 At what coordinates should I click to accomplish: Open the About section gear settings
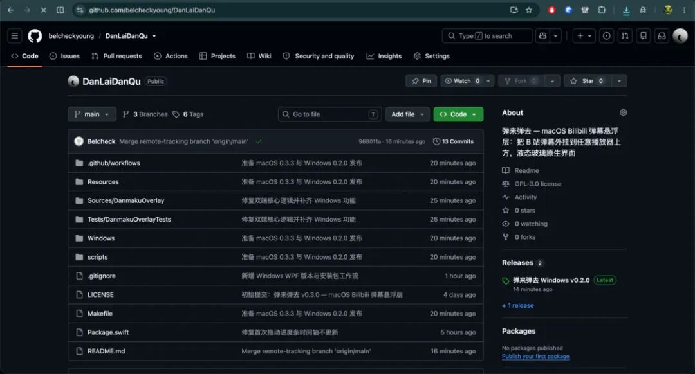pyautogui.click(x=623, y=112)
